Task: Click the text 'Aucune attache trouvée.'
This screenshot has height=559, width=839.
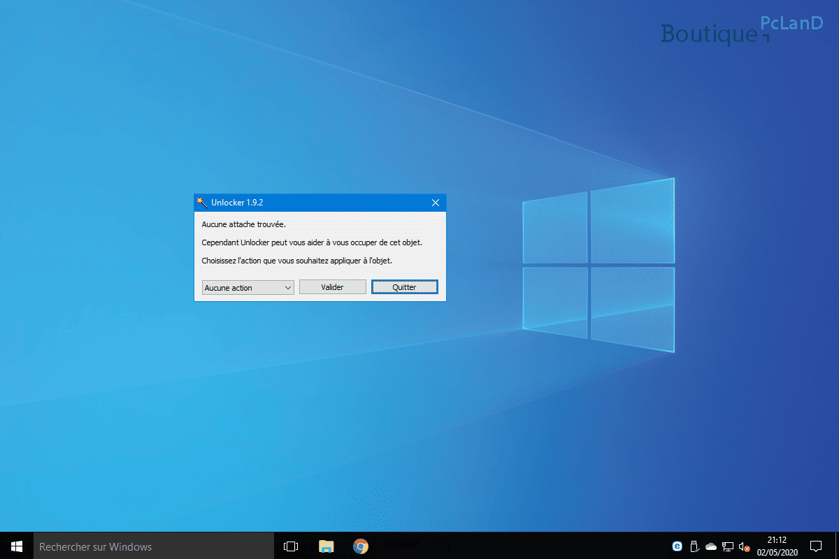Action: (244, 224)
